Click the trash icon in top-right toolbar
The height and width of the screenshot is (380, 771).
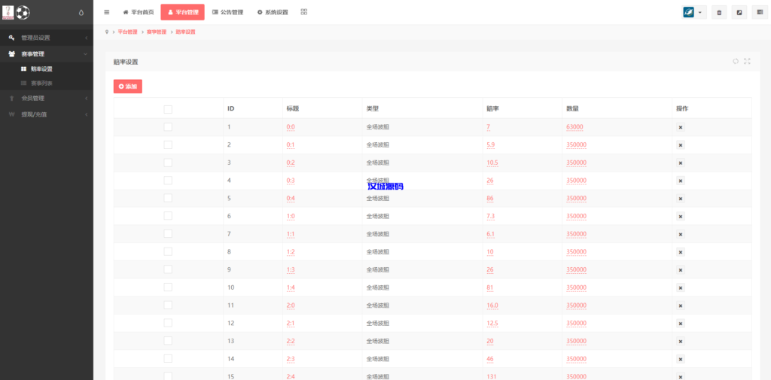click(x=719, y=13)
